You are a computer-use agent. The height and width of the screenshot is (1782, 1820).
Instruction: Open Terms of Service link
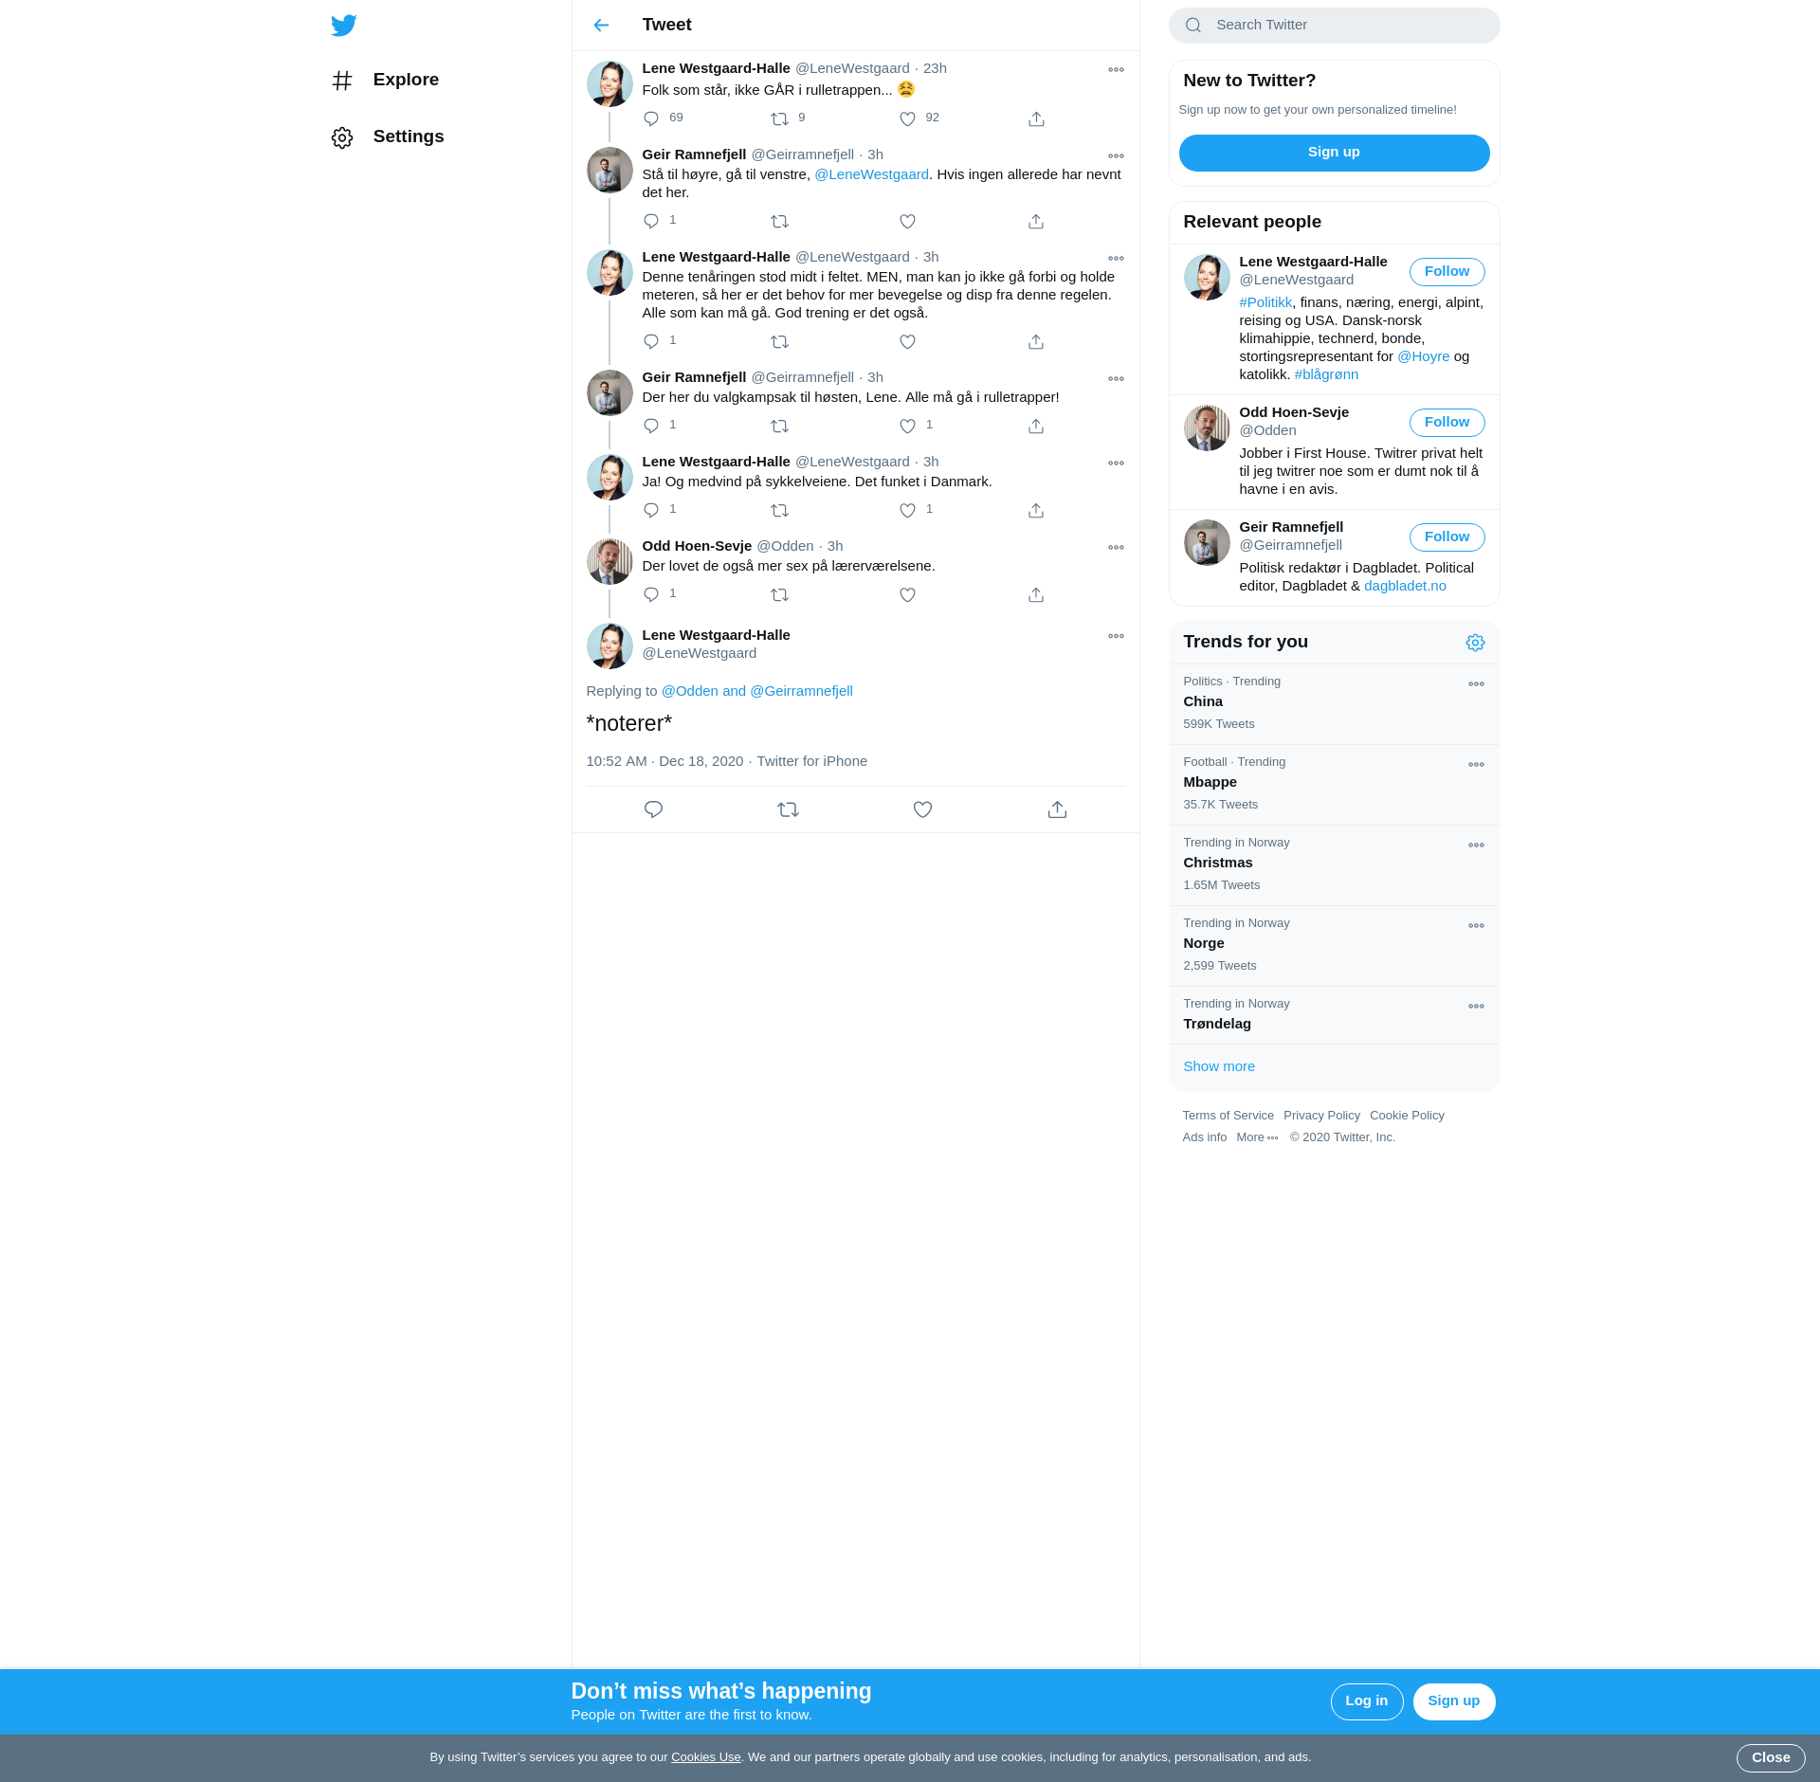1228,1116
